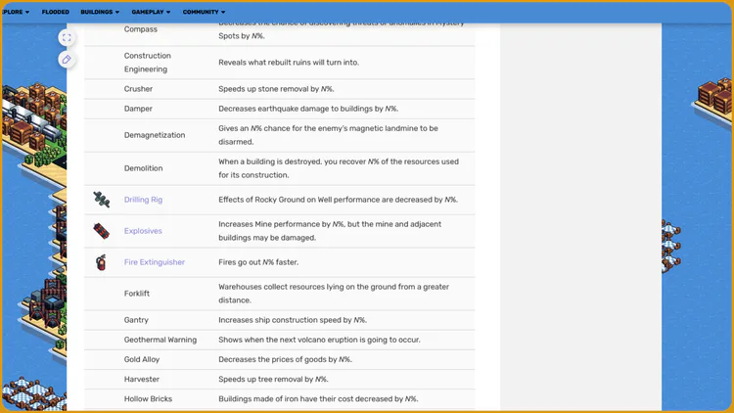Click 'Increases ship construction speed' text

293,320
